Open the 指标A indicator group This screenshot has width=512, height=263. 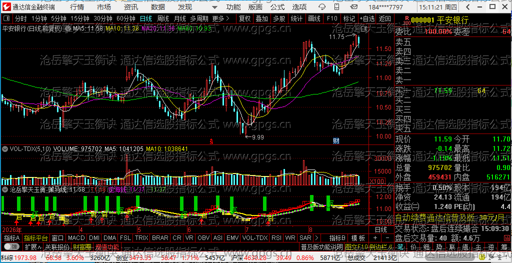12,238
